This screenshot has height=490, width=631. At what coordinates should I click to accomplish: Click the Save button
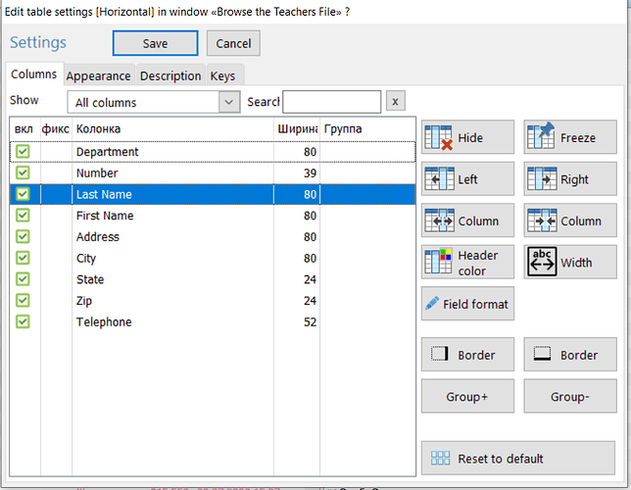(156, 43)
